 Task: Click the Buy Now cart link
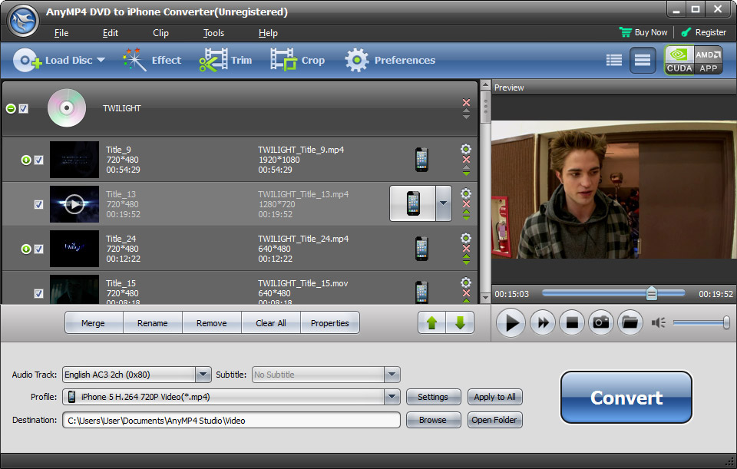click(x=643, y=32)
